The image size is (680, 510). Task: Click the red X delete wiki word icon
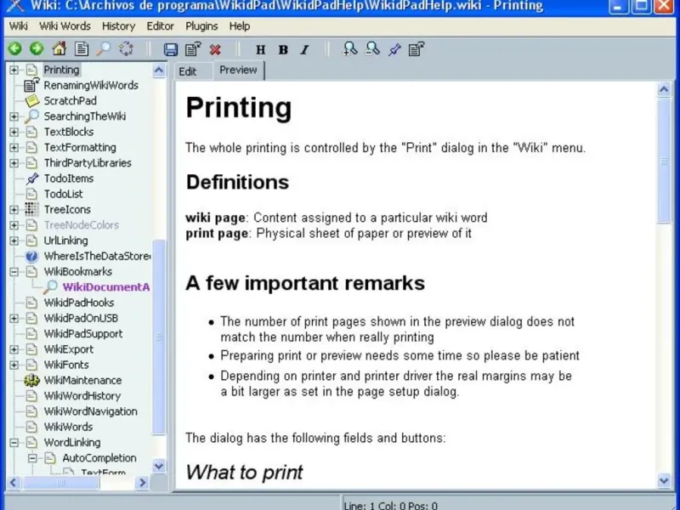[x=215, y=49]
